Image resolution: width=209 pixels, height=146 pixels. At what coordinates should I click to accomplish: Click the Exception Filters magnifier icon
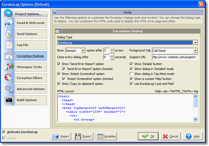coord(9,78)
